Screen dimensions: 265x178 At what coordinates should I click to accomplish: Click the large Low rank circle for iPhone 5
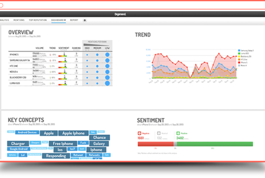(107, 55)
